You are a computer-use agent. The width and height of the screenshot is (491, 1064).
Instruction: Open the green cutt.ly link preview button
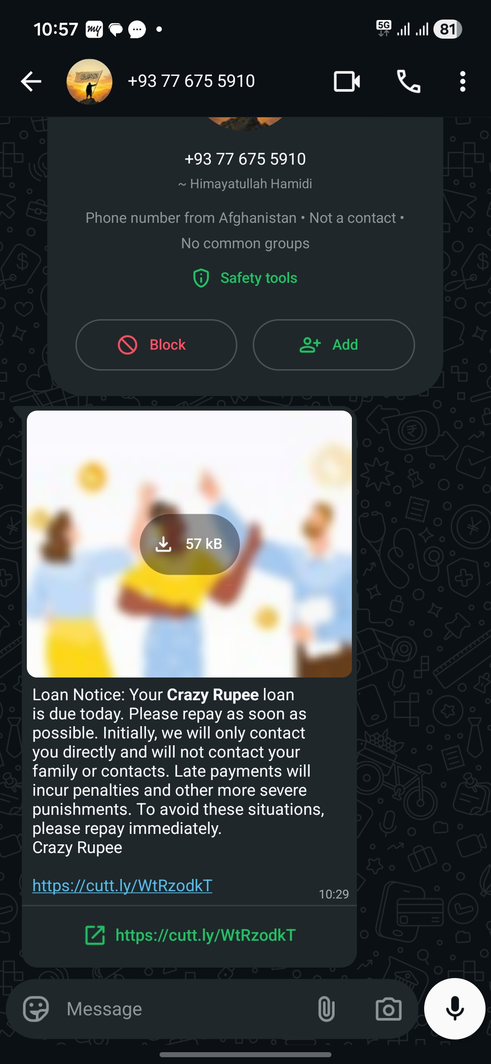[190, 935]
